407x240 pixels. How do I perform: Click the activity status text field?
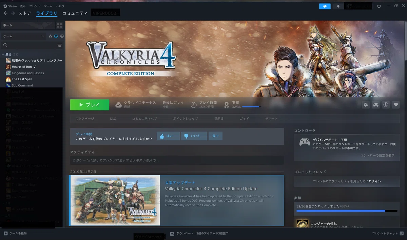point(177,160)
